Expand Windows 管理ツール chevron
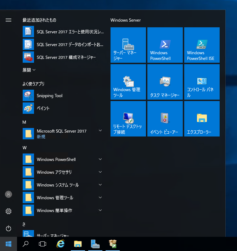Screen dimensions: 237x251 (x=100, y=197)
